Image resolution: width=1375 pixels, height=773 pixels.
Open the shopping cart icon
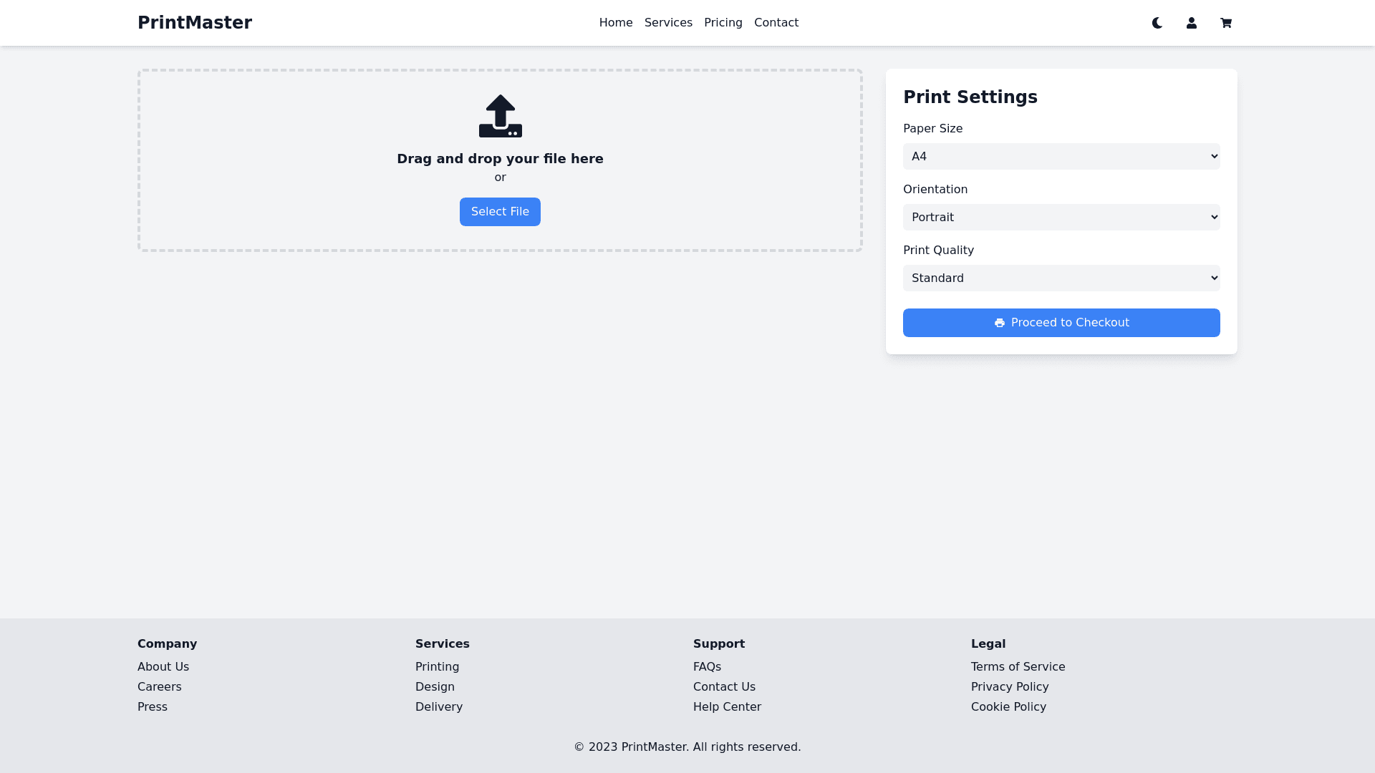pos(1226,23)
